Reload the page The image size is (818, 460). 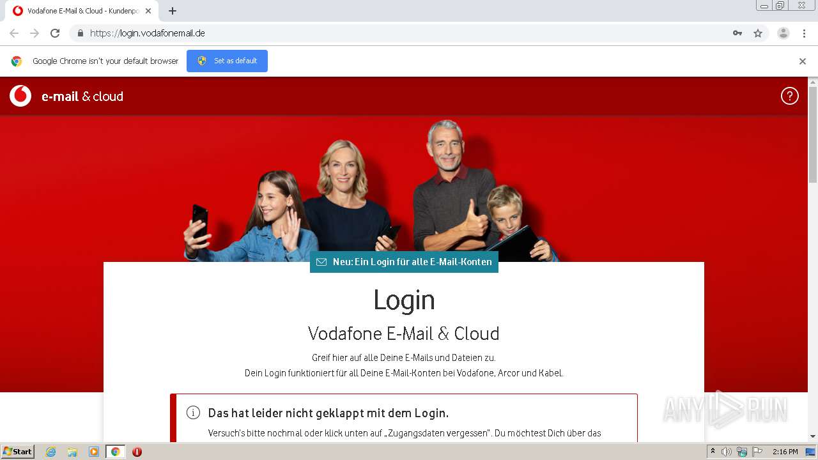pos(55,33)
